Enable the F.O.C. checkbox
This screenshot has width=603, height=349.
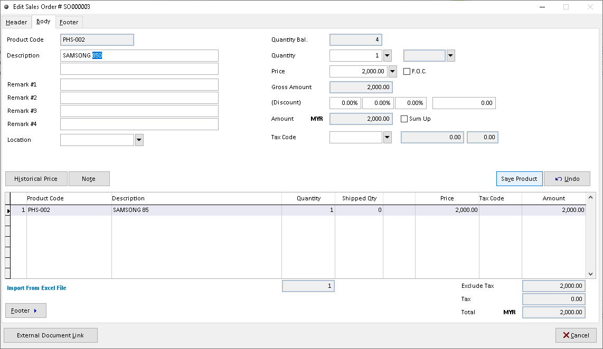[407, 71]
